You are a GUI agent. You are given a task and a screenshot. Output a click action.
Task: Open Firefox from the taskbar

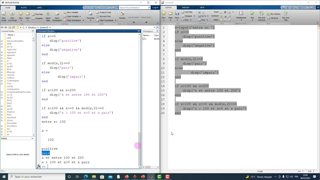coord(126,177)
